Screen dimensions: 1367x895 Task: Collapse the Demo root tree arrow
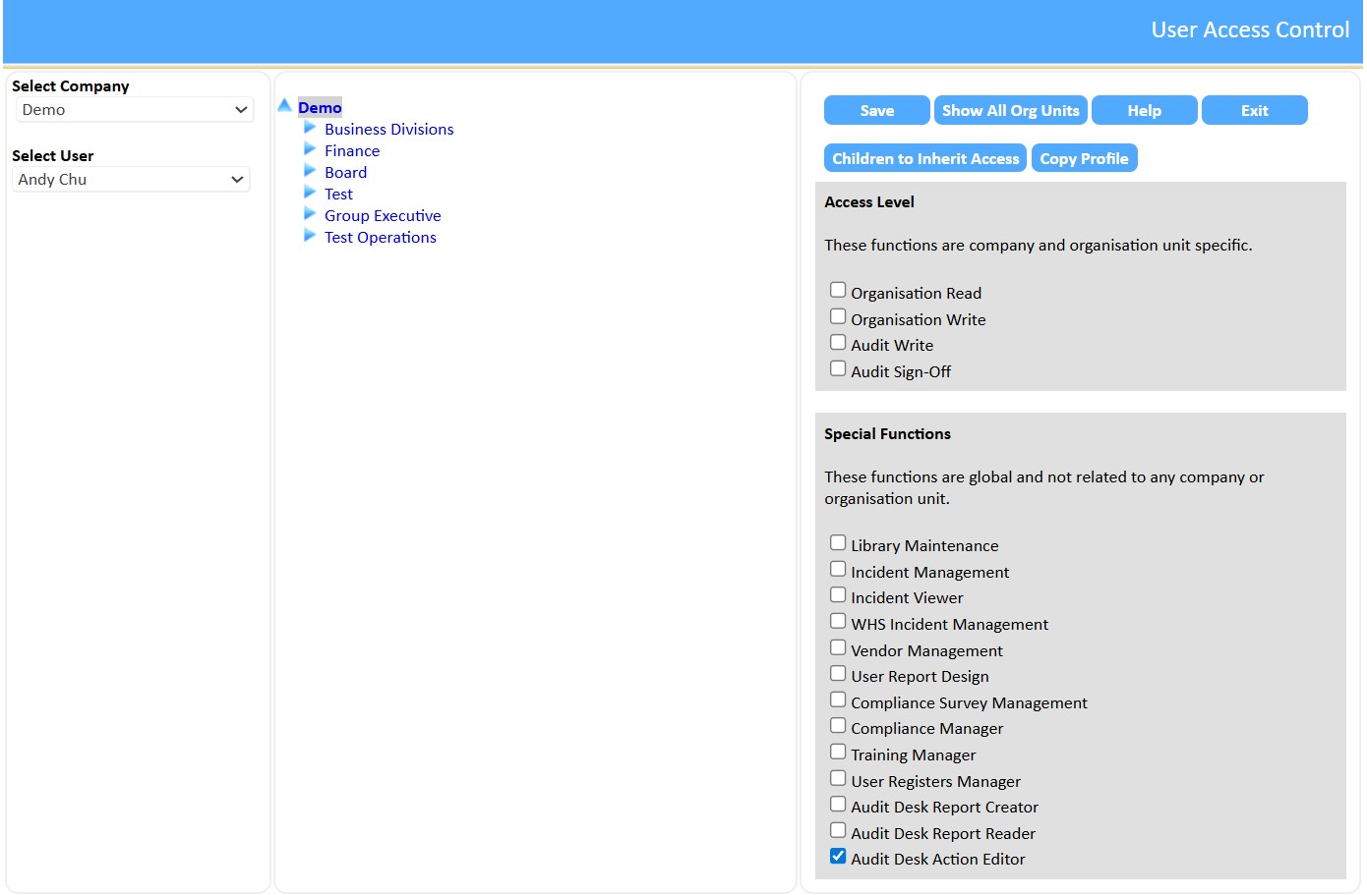pyautogui.click(x=284, y=105)
